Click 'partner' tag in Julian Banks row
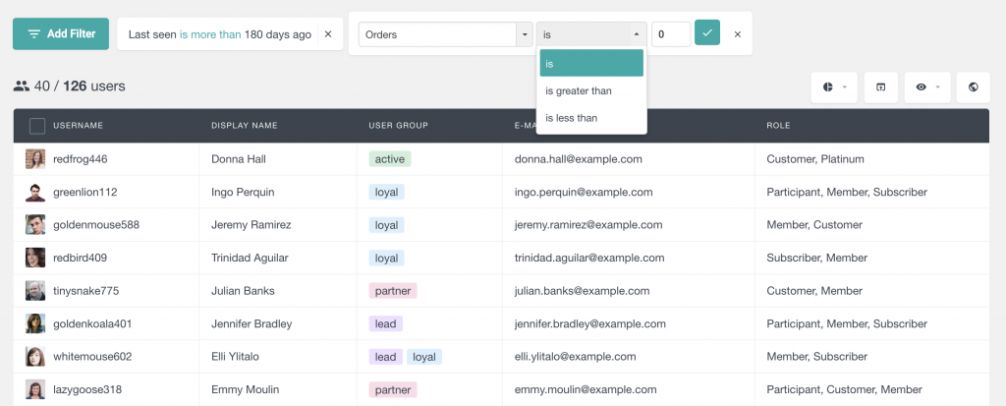This screenshot has height=406, width=1006. pos(393,290)
